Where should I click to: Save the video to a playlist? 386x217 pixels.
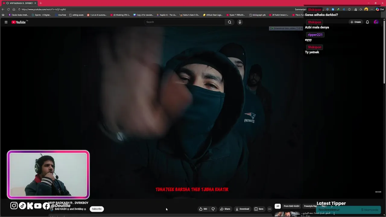point(259,209)
